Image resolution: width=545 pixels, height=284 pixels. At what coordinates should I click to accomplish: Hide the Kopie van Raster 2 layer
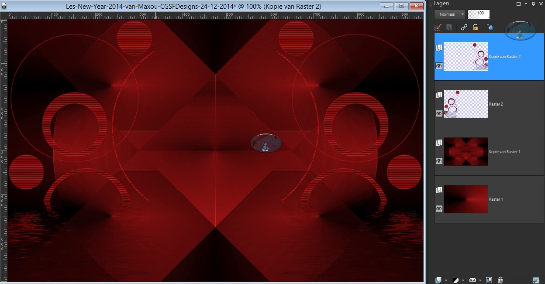click(x=439, y=66)
